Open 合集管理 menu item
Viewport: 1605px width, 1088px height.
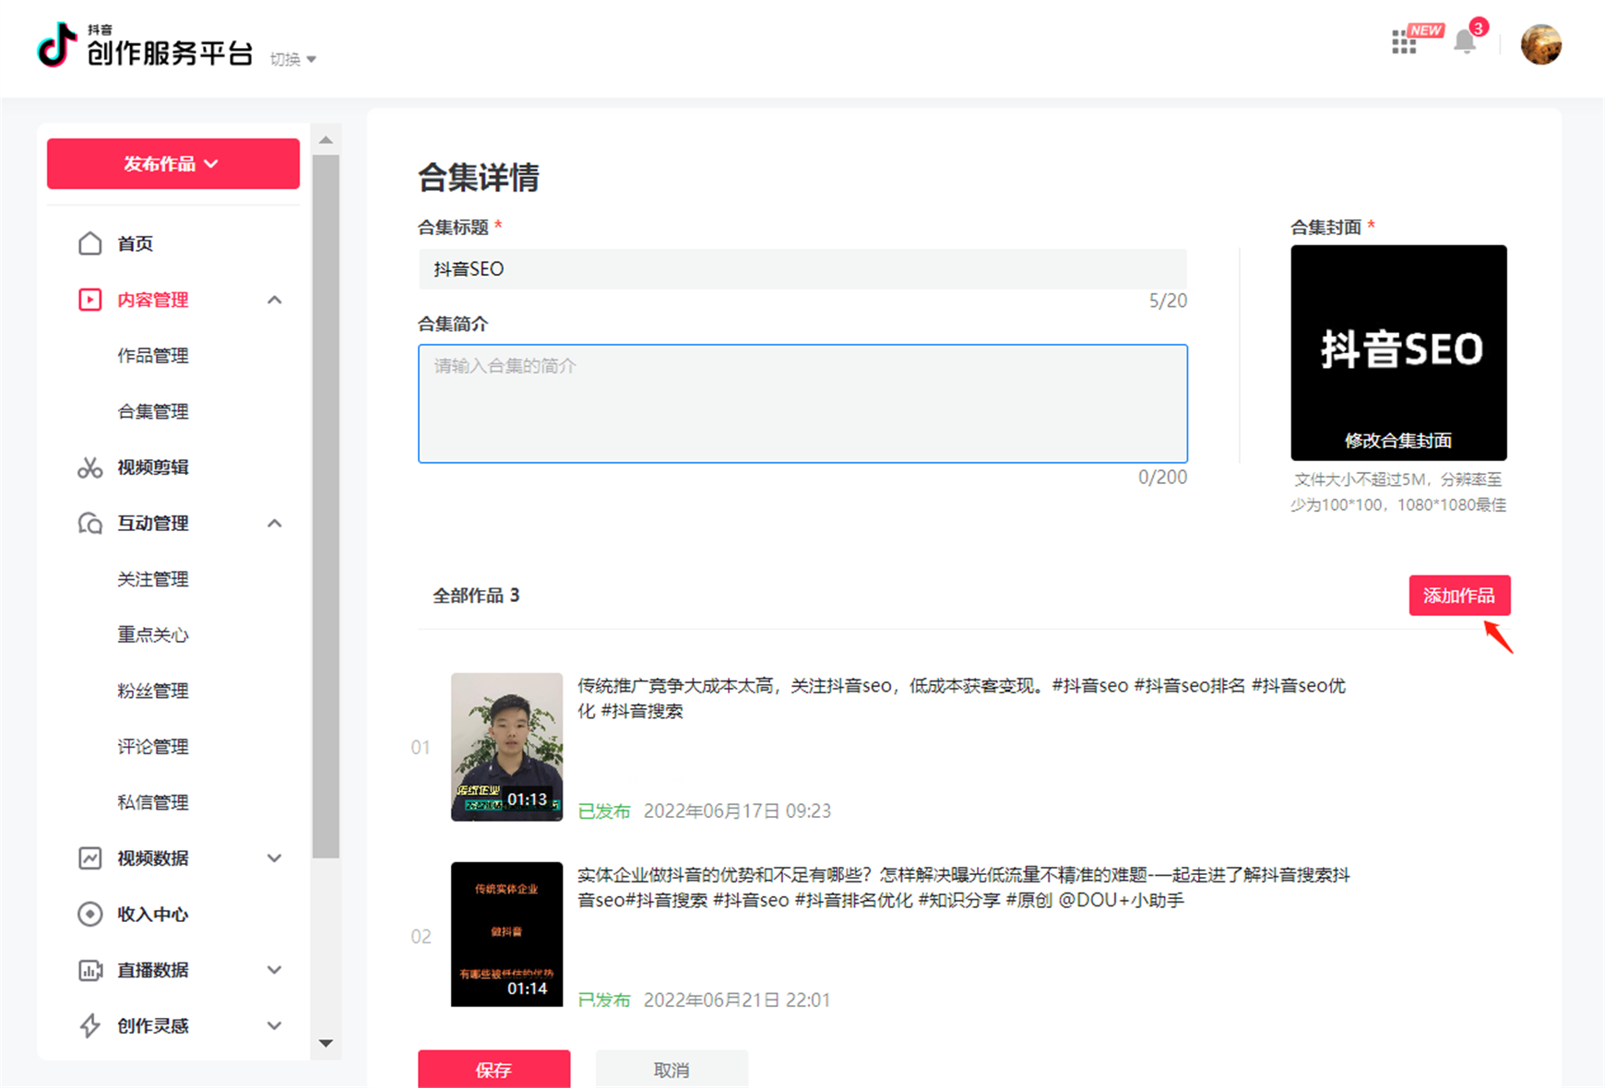(x=153, y=411)
